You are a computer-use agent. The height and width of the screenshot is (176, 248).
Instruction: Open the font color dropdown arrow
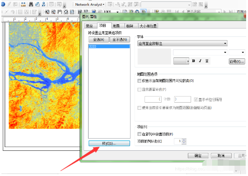[x=188, y=61]
